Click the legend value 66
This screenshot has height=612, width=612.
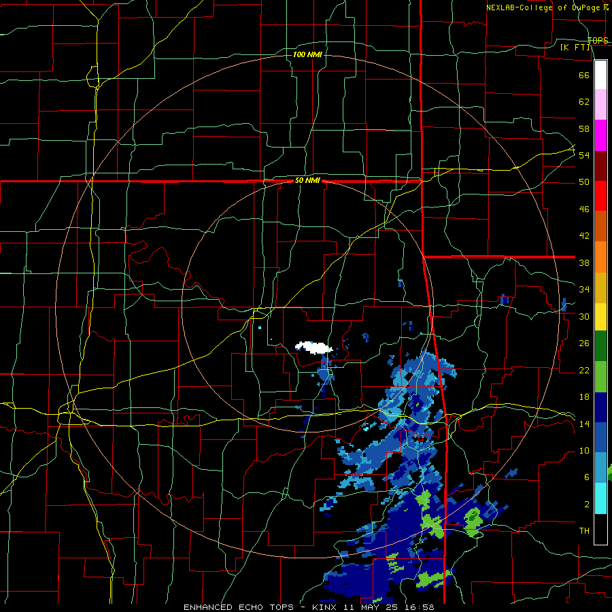coord(584,75)
